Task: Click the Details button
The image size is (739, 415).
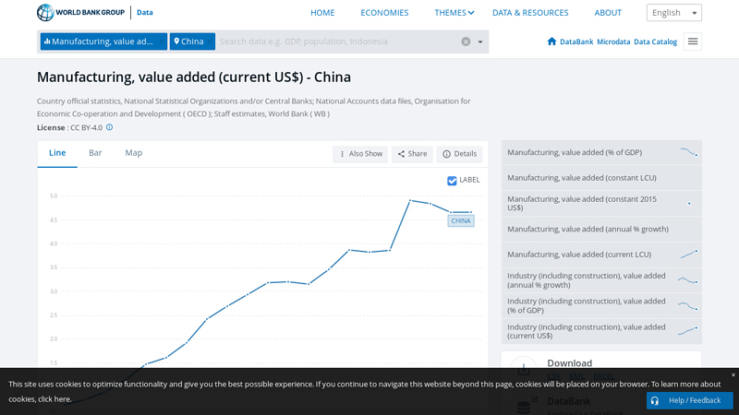Action: (x=459, y=154)
